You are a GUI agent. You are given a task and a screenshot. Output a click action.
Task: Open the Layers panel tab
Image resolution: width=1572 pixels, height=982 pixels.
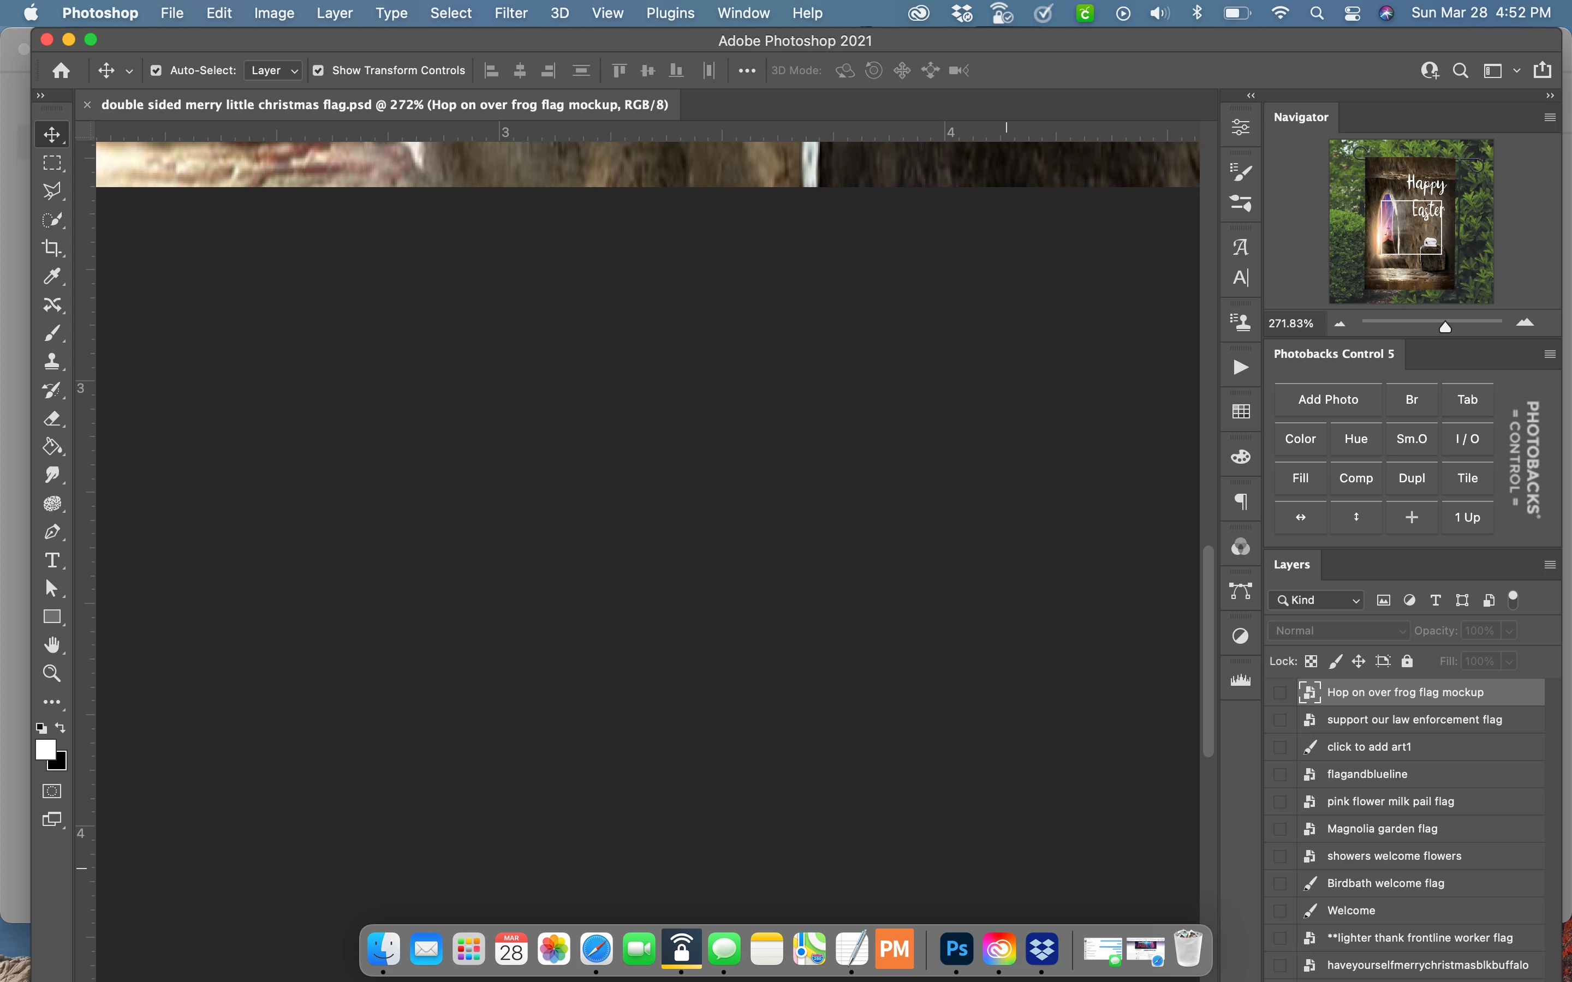point(1291,565)
